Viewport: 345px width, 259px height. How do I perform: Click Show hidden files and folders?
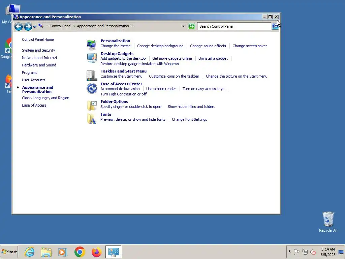[191, 107]
